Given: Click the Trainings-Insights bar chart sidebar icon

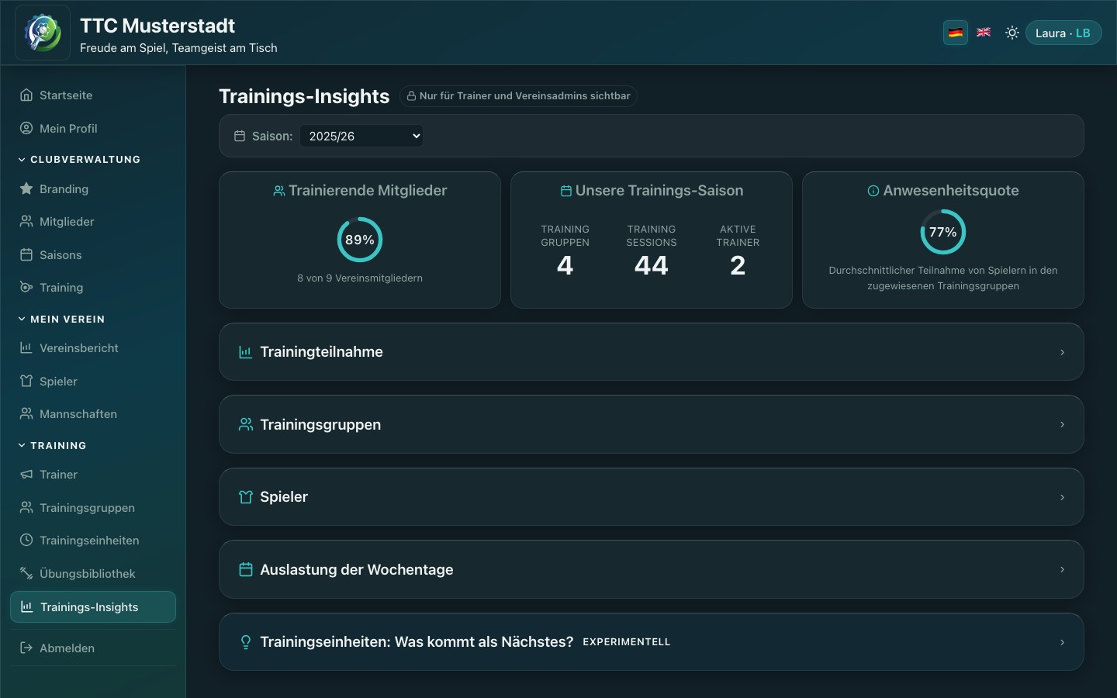Looking at the screenshot, I should [x=26, y=607].
